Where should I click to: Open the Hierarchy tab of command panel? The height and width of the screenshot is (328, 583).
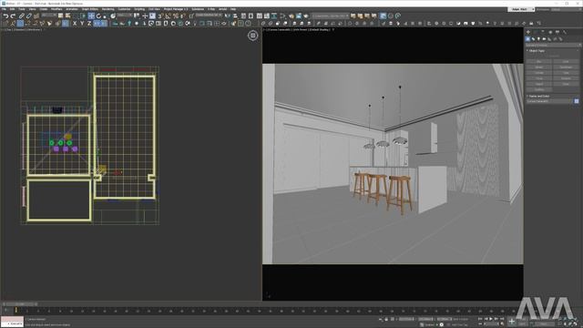point(543,32)
